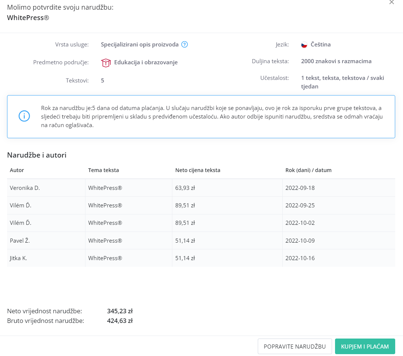Click the 2022-10-16 deadline date
Image resolution: width=403 pixels, height=356 pixels.
click(300, 258)
